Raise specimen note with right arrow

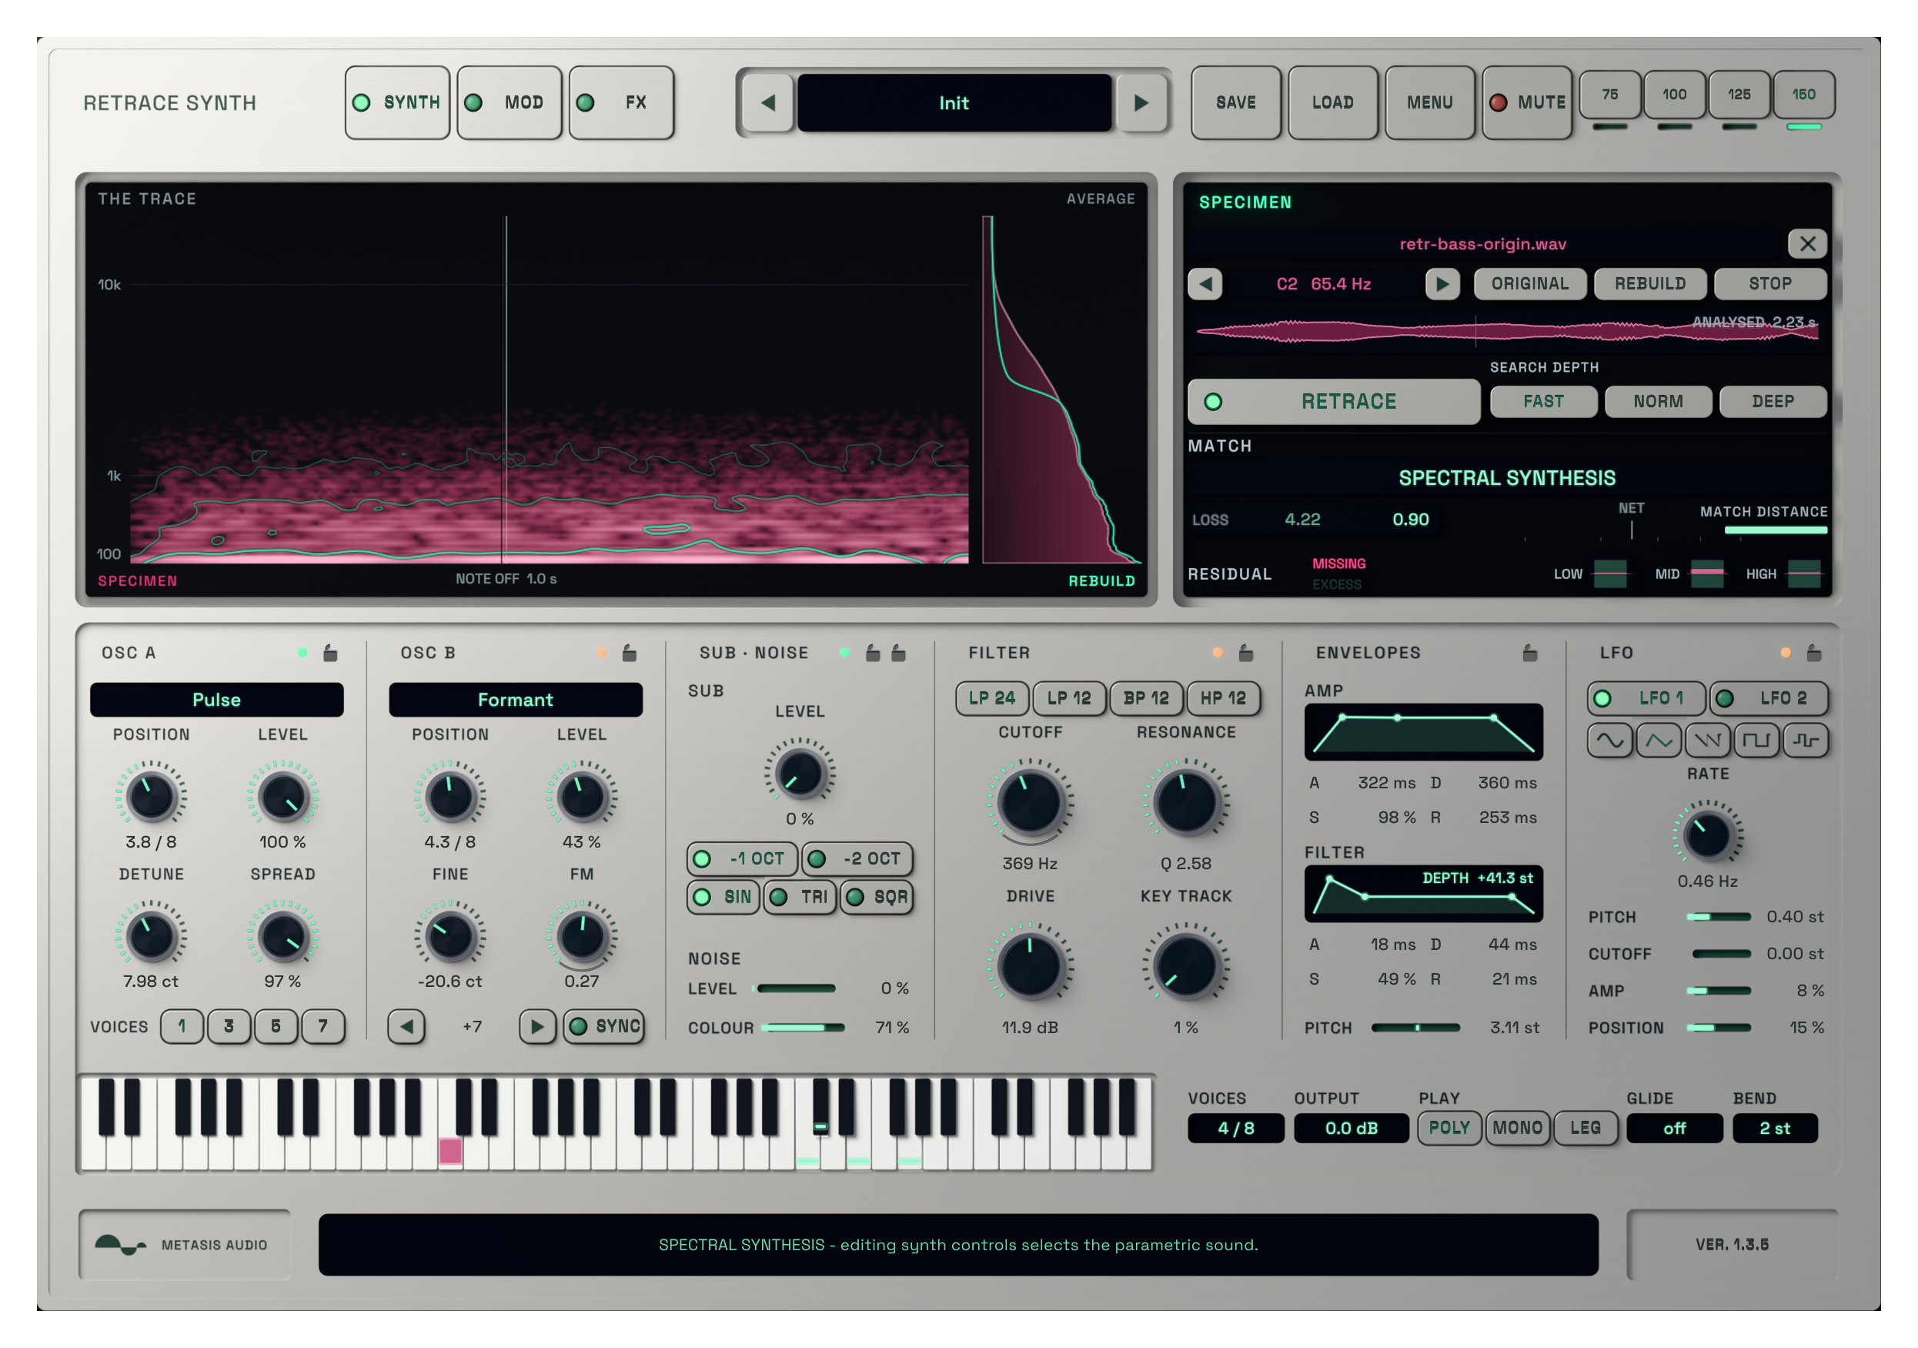pos(1442,284)
